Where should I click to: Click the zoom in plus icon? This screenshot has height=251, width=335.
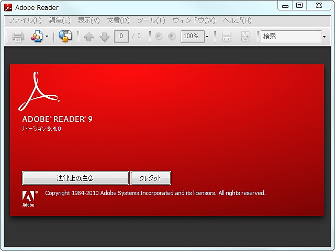[x=172, y=36]
